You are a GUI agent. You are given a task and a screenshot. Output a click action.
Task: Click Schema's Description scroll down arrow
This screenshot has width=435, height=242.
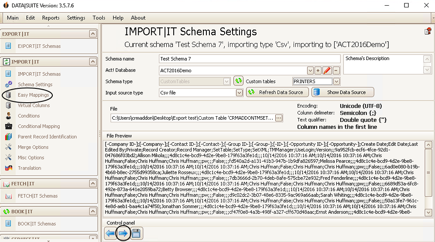coord(427,70)
